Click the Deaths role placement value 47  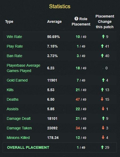(x=78, y=99)
